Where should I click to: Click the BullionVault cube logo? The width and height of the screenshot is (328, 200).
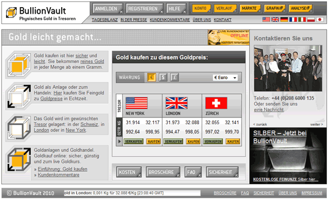(x=11, y=13)
